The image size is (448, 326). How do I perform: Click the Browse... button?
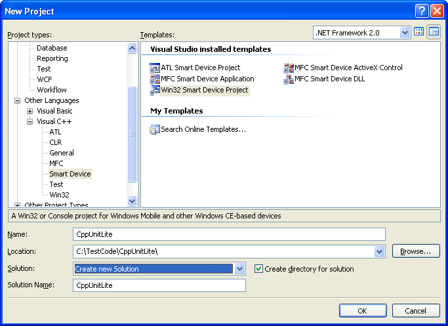[416, 251]
